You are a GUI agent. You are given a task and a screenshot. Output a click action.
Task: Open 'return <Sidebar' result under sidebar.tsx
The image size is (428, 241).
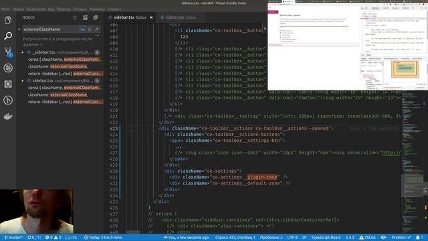pyautogui.click(x=66, y=102)
